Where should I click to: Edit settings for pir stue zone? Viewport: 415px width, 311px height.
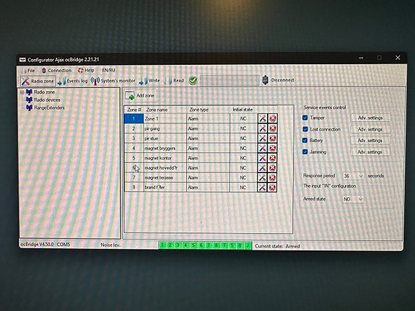click(262, 138)
